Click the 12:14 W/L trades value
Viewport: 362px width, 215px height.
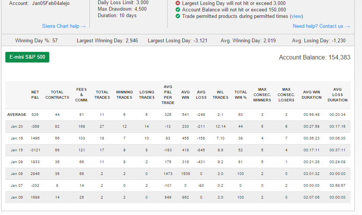(x=220, y=126)
